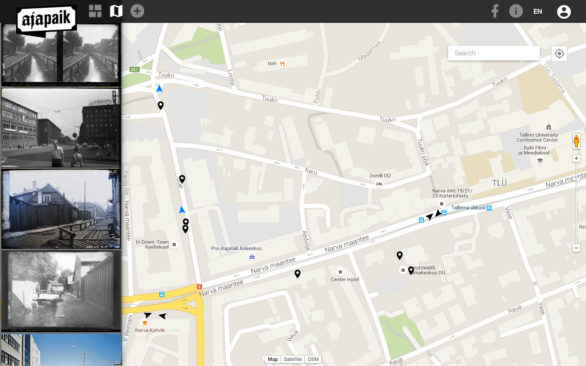586x366 pixels.
Task: Click the pin above Kreutzwaldi label
Action: click(400, 255)
